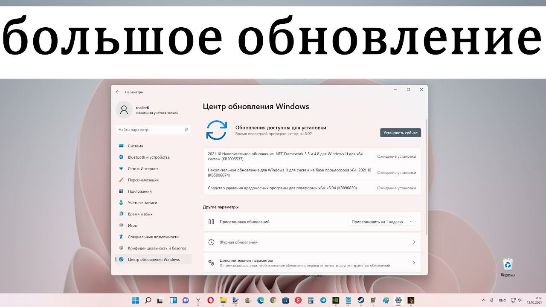Open taskbar Search magnifier
This screenshot has height=307, width=546.
(148, 300)
